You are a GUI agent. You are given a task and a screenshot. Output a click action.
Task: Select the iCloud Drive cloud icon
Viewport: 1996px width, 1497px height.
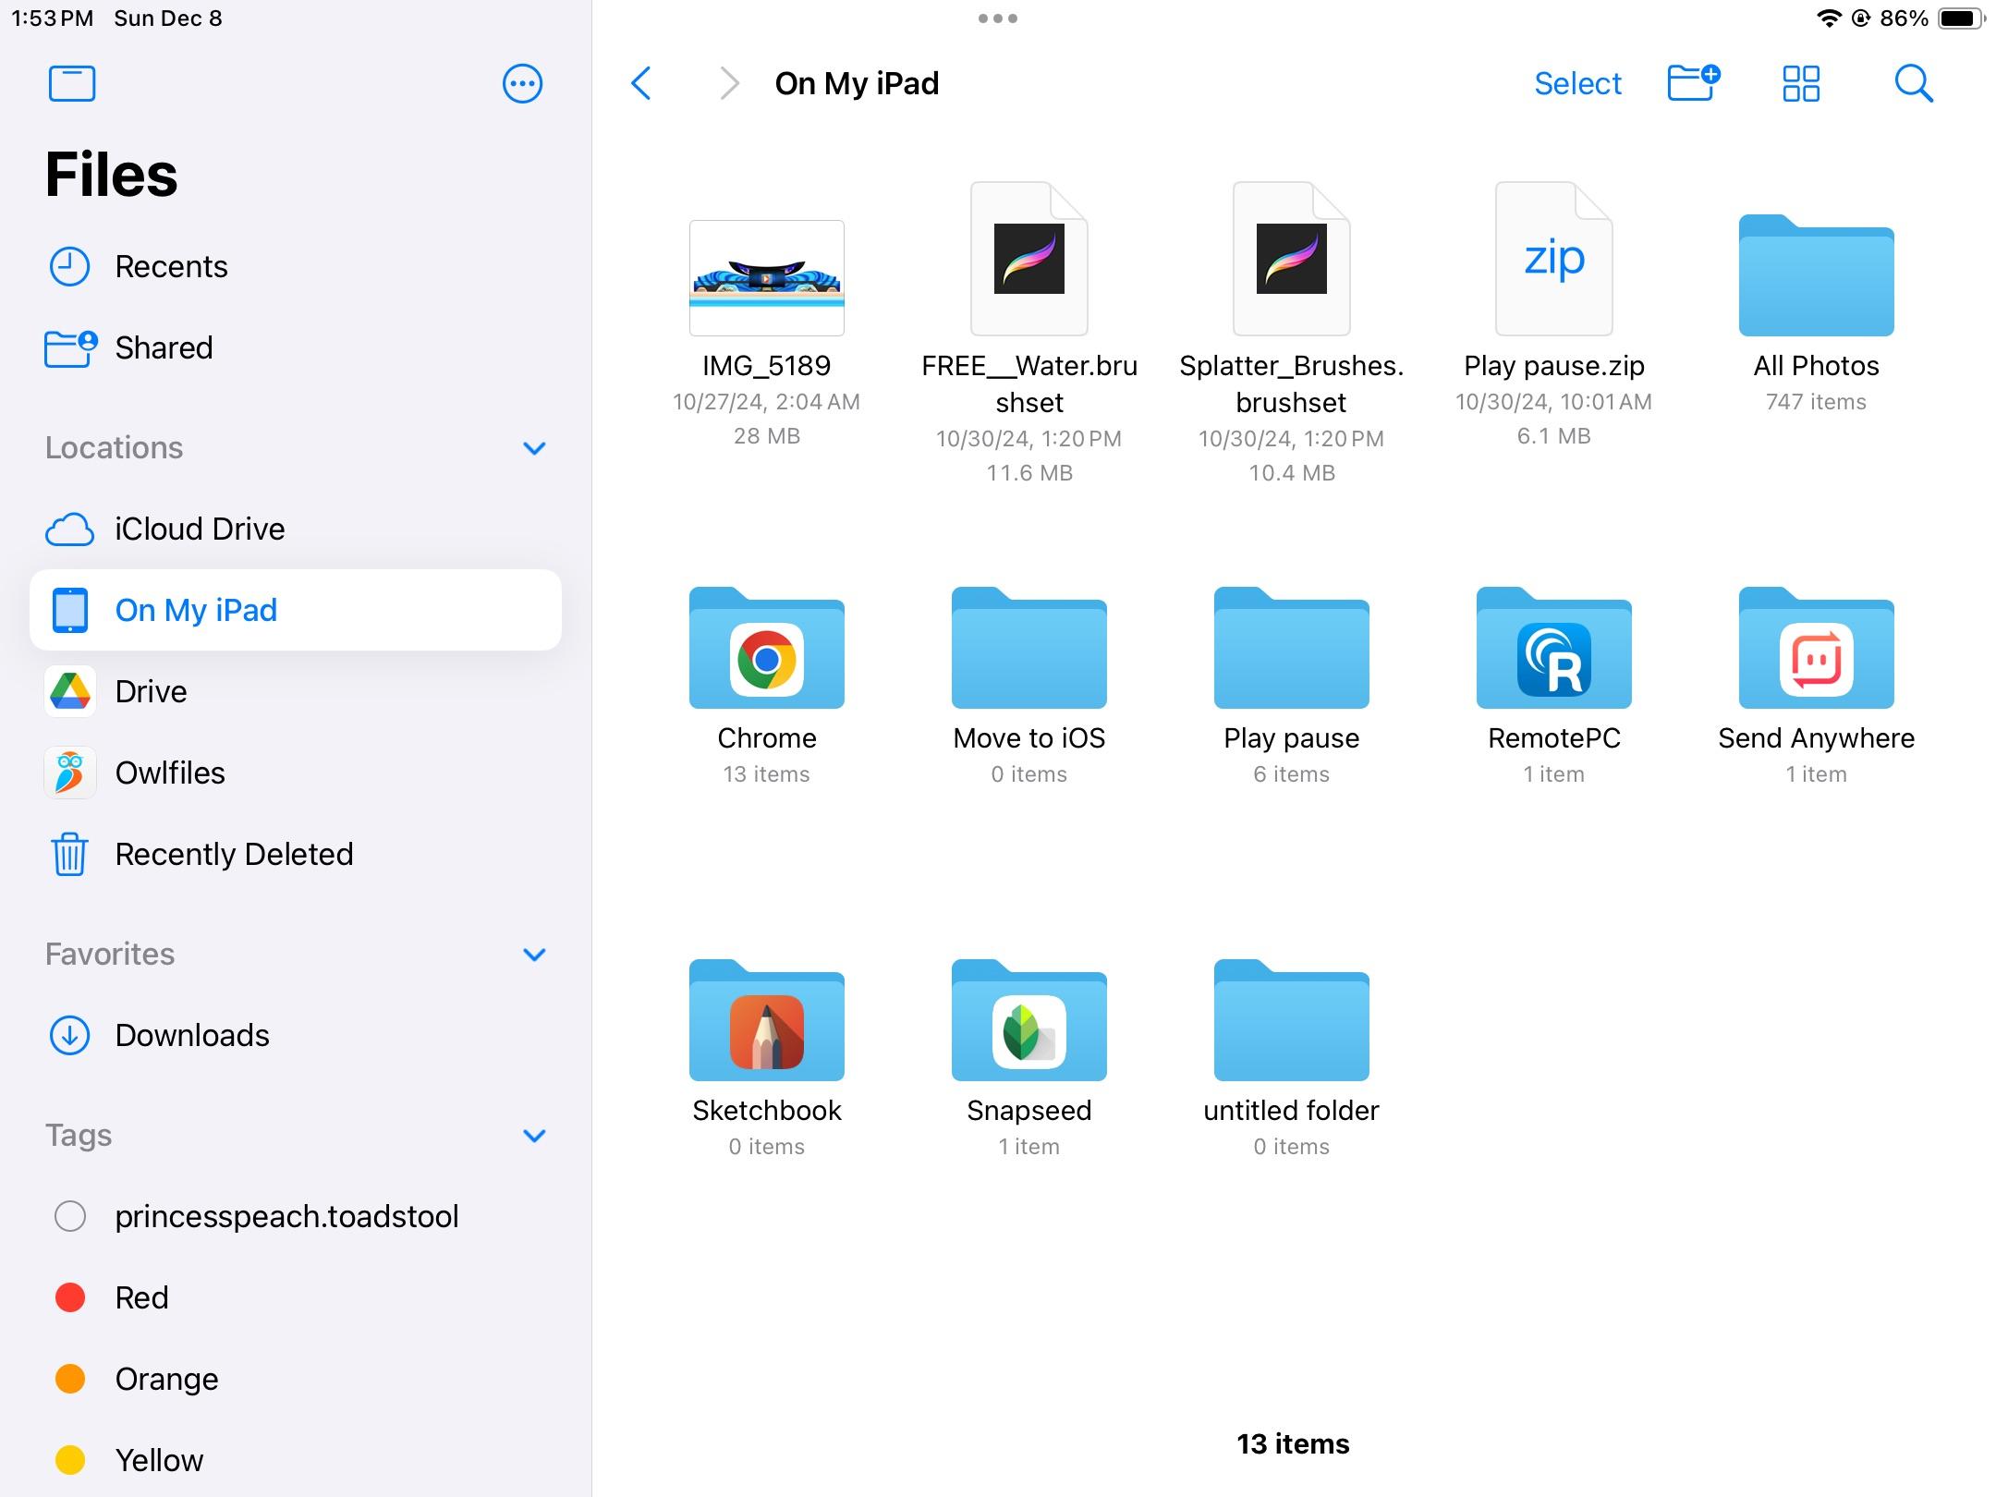[69, 529]
